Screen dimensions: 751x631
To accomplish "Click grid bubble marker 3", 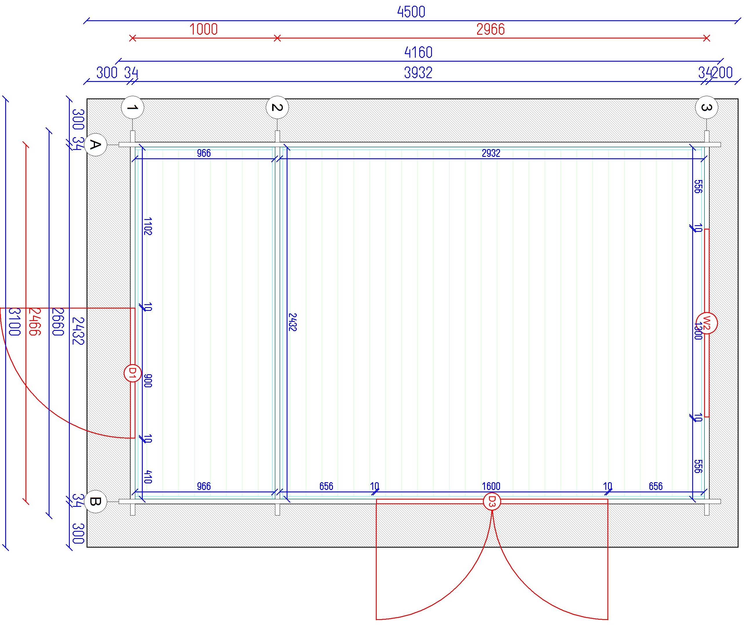I will click(707, 107).
